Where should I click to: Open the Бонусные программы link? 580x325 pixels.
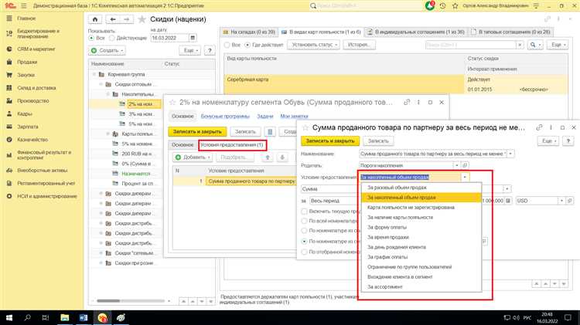pos(217,116)
